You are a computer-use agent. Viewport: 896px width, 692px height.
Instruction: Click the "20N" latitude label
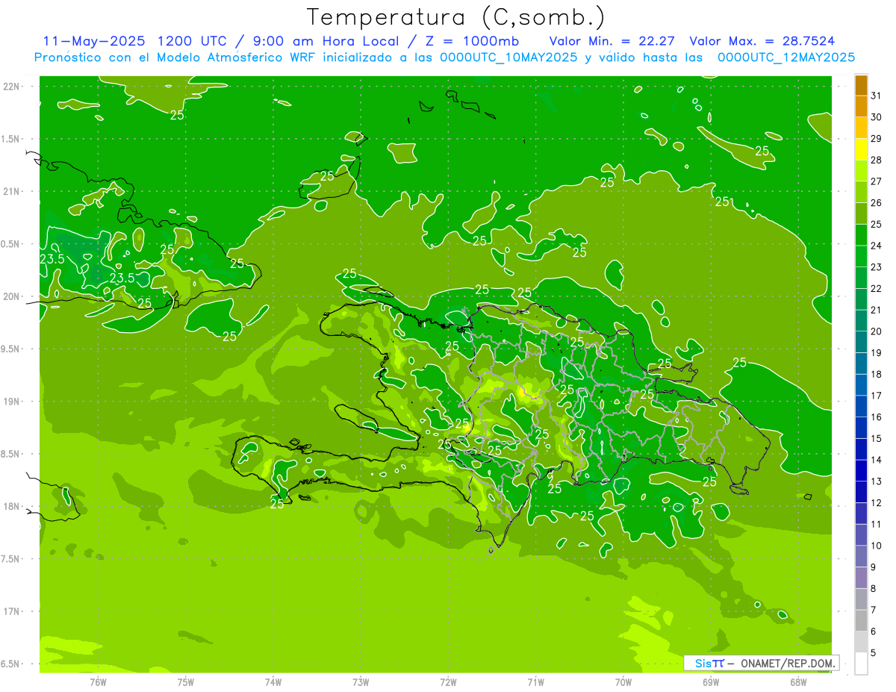pyautogui.click(x=11, y=296)
